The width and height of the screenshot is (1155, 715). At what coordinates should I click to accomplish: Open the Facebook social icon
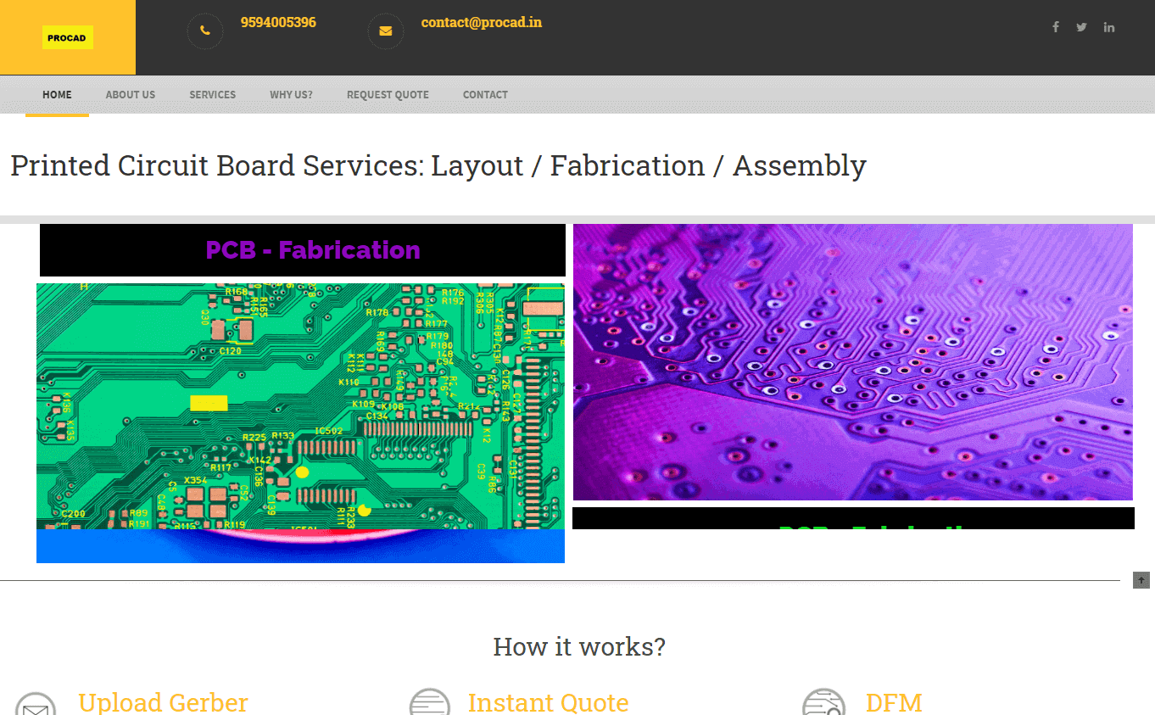click(1056, 27)
